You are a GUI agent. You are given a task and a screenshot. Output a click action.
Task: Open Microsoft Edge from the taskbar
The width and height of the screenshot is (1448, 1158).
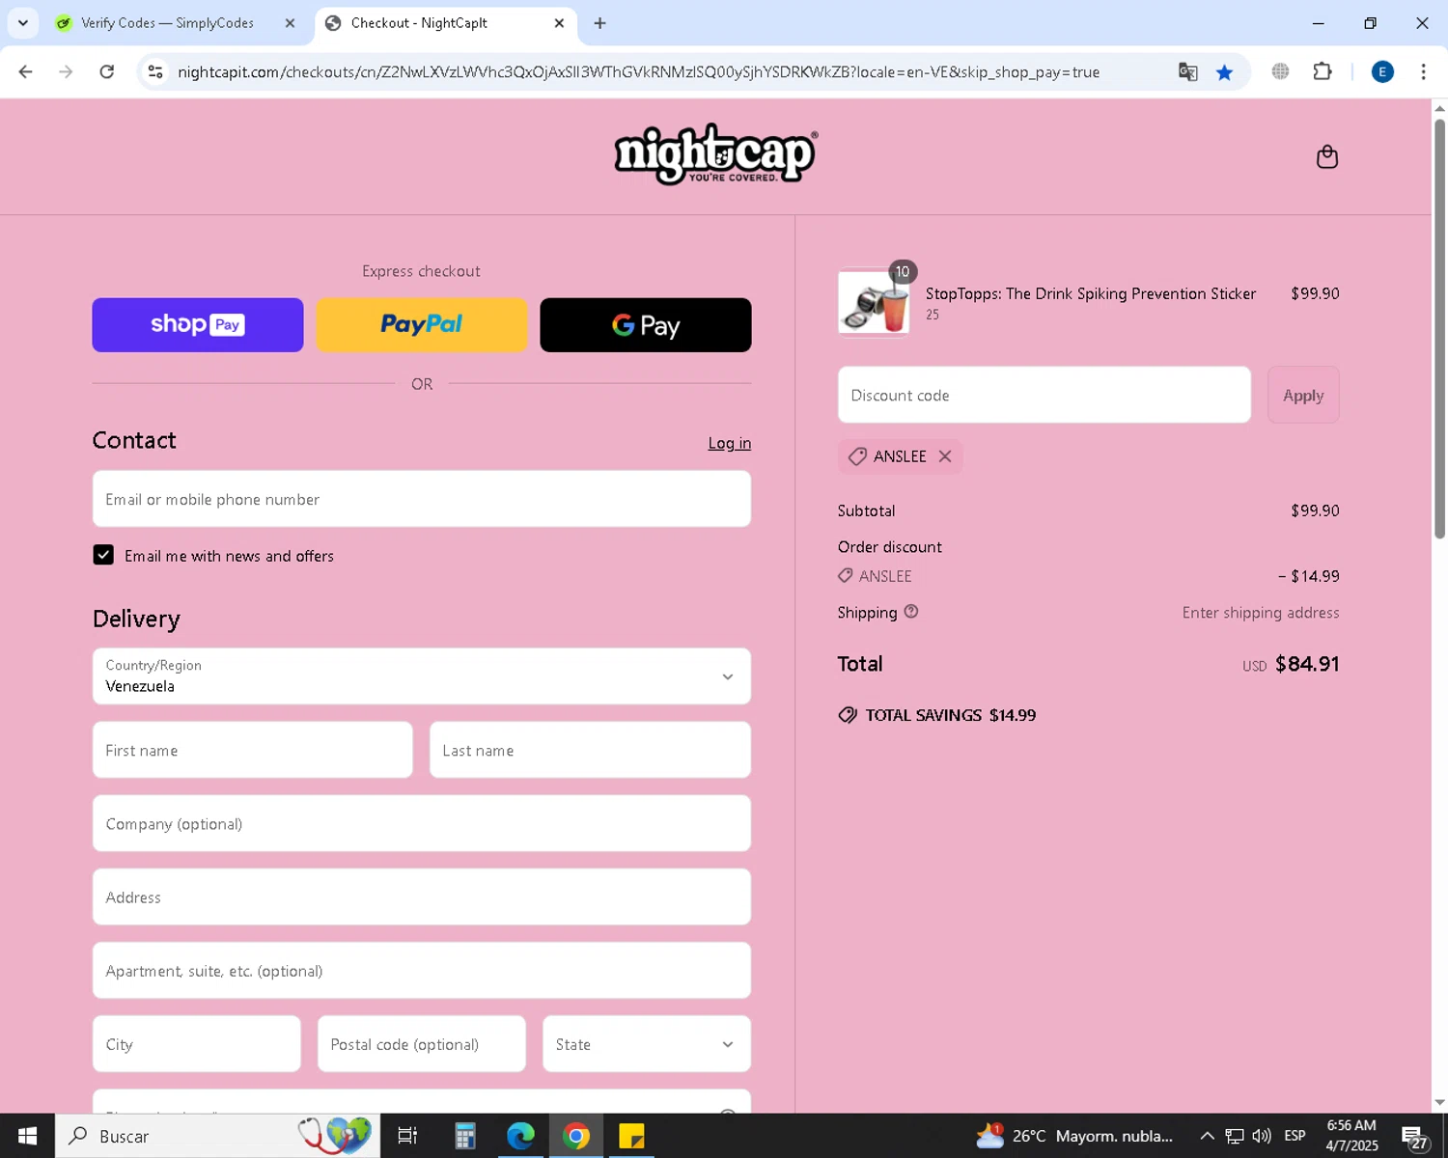click(520, 1136)
